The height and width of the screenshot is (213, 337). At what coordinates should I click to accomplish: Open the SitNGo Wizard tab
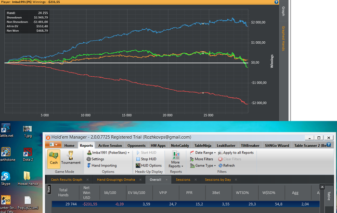(x=277, y=145)
